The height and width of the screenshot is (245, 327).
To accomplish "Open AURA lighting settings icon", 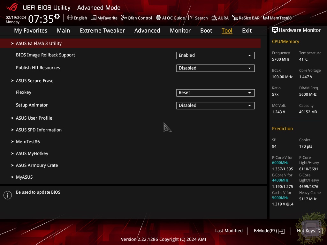I will (x=214, y=18).
